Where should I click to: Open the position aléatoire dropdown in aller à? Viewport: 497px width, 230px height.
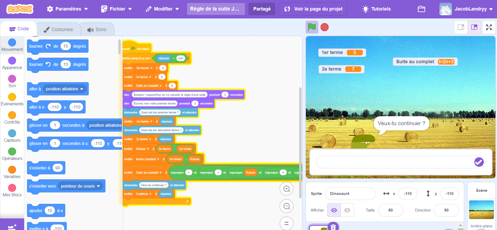point(64,89)
